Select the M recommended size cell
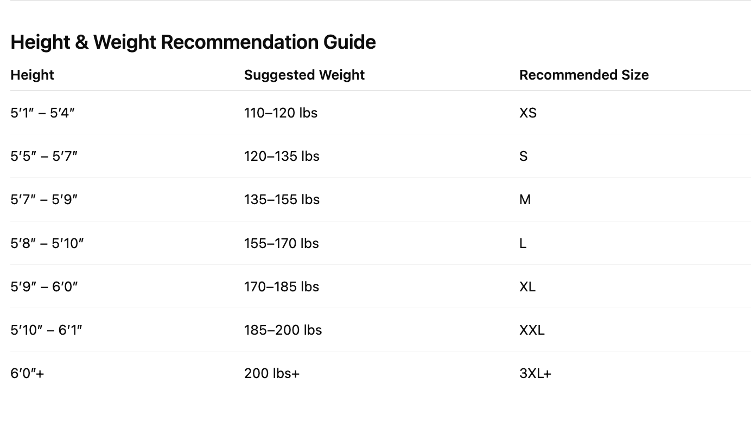The width and height of the screenshot is (751, 430). 525,199
